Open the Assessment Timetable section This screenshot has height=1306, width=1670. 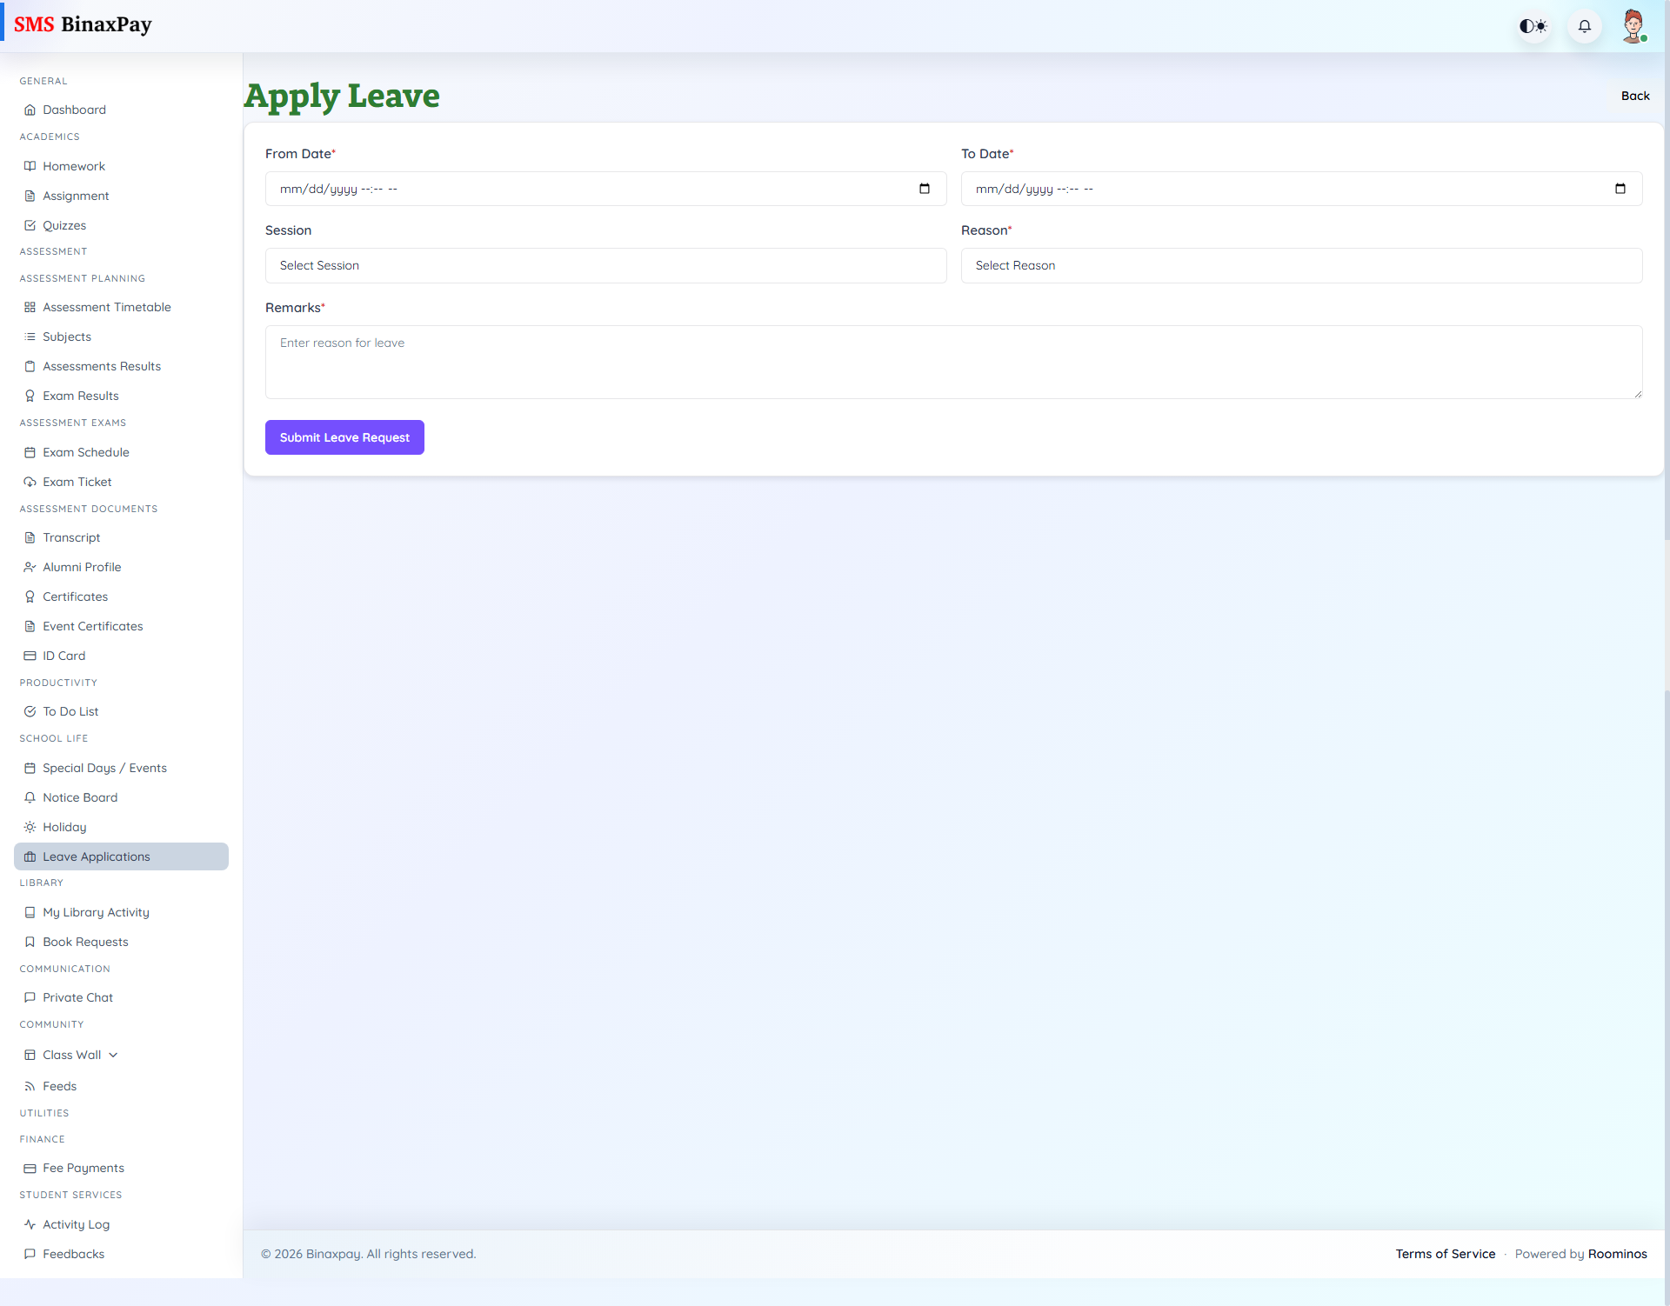pos(106,307)
